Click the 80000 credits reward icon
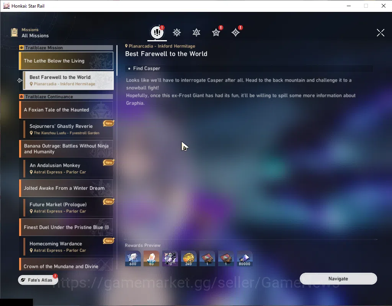This screenshot has width=392, height=306. tap(245, 258)
